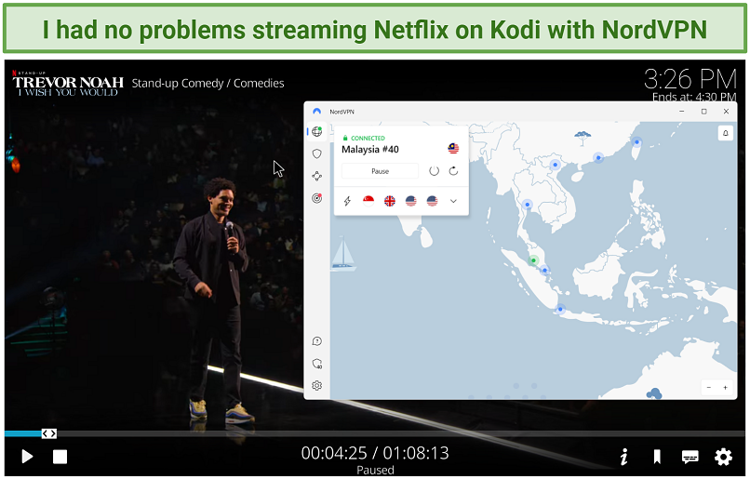Reconnect using the circular arrow icon
This screenshot has height=479, width=750.
[x=453, y=171]
